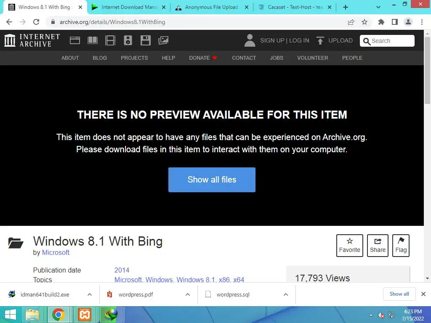Click the address bar URL
Screen dimensions: 431x323
tap(112, 22)
